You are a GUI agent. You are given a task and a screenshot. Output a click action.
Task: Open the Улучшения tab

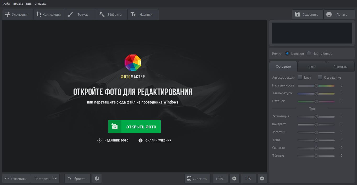click(18, 15)
